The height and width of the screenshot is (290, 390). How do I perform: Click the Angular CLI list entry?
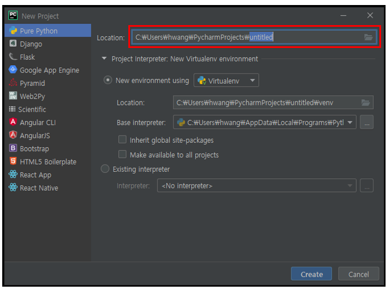48,122
